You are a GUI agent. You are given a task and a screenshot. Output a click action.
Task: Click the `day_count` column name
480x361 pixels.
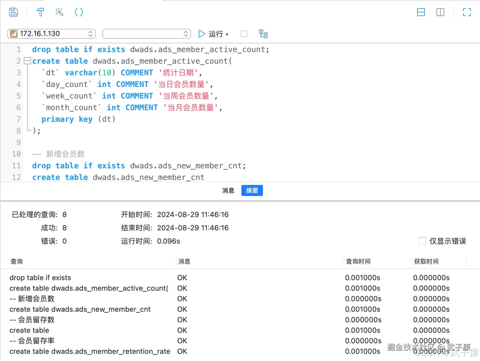pyautogui.click(x=67, y=84)
